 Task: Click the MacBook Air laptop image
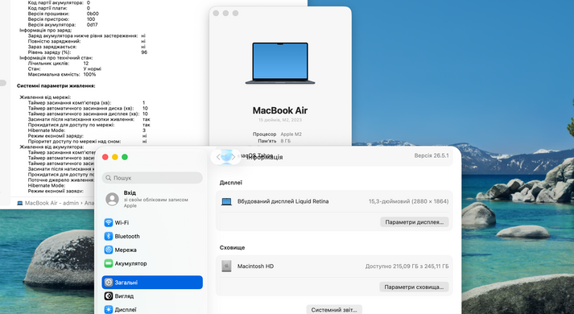point(280,63)
